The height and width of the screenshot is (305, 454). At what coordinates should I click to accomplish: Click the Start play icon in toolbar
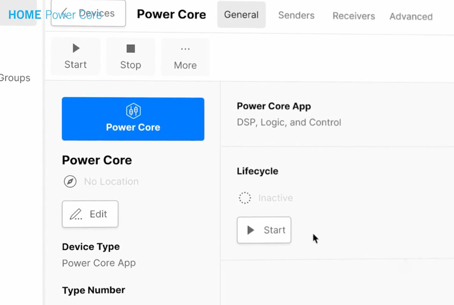tap(76, 48)
